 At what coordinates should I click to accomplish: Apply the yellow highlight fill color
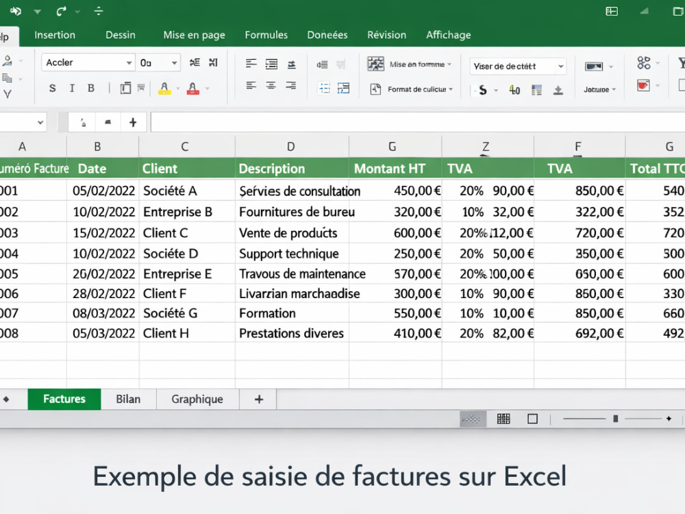[164, 88]
